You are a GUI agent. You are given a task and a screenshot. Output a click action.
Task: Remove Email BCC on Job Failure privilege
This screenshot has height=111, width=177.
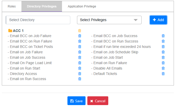[80, 36]
